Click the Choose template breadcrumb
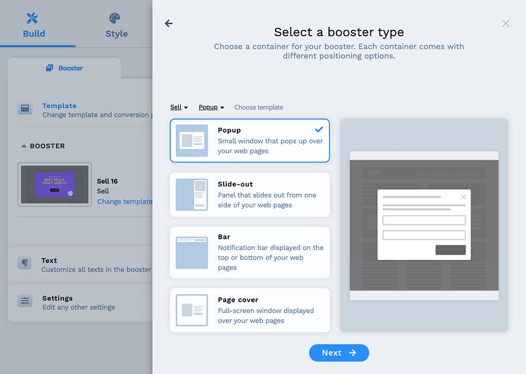 click(259, 107)
